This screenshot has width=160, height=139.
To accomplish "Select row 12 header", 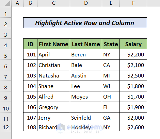I will click(x=5, y=127).
